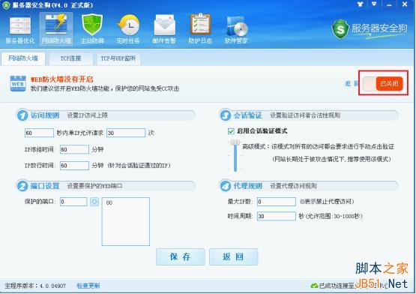Click the number 2 badge of 端口设置
This screenshot has width=416, height=294.
22,186
